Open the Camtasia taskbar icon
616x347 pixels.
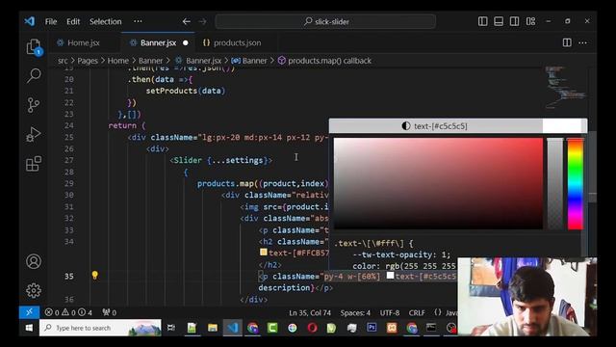pyautogui.click(x=272, y=328)
